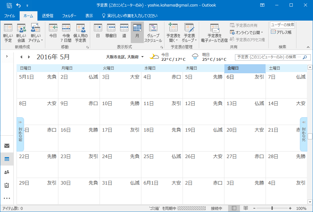
Task: Click tomorrow's weather forecast 25°C/16°C
Action: (209, 57)
